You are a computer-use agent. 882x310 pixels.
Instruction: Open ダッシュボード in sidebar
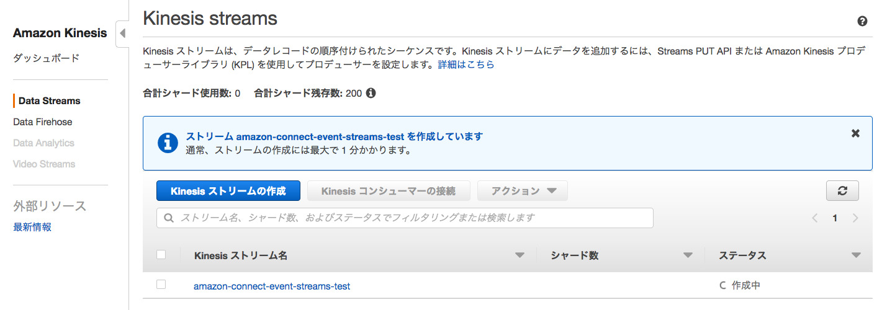(x=47, y=58)
